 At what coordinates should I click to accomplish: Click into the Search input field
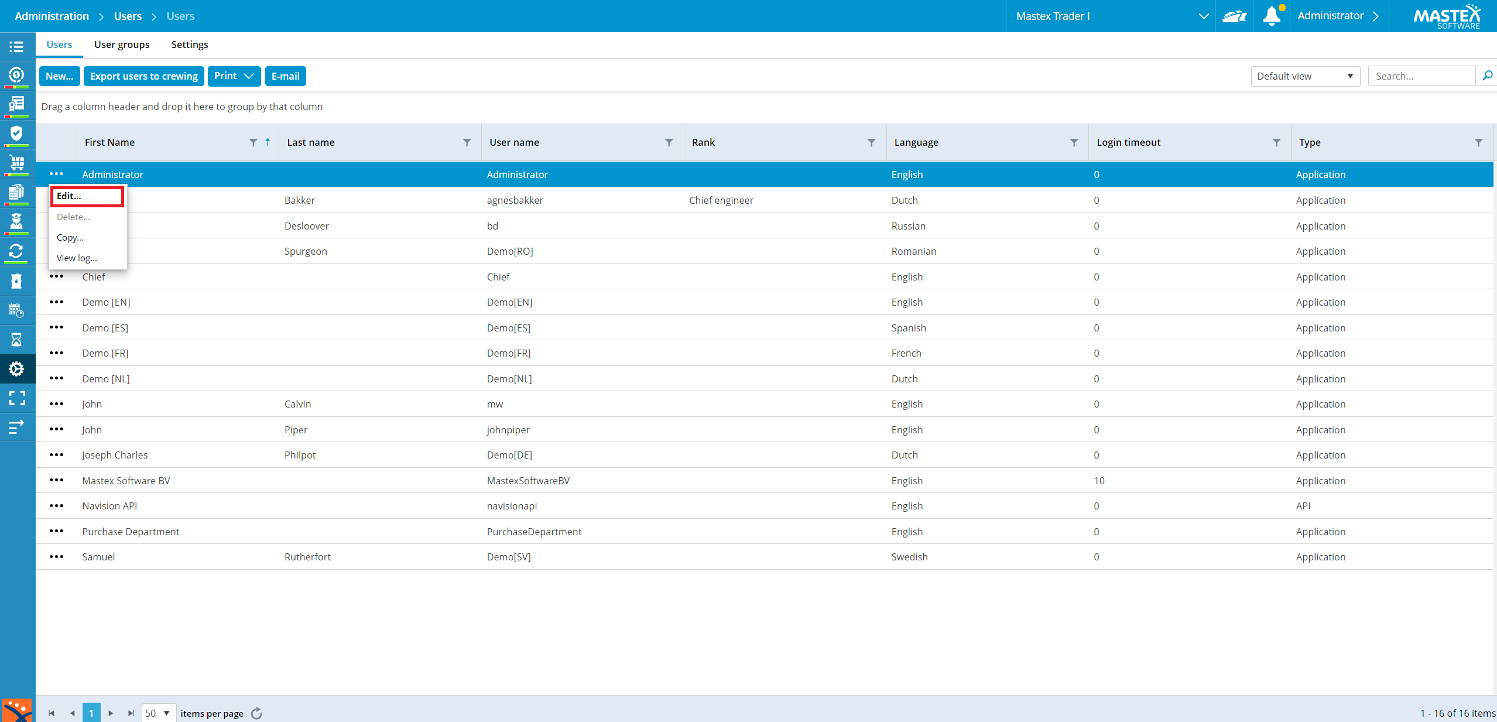tap(1421, 76)
